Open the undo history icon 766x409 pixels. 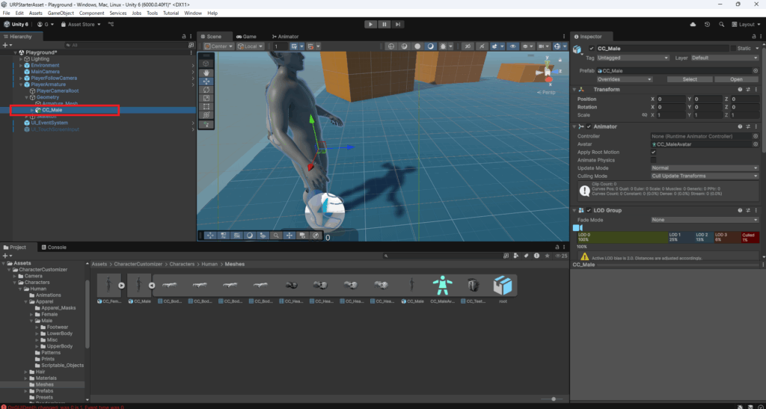click(707, 25)
